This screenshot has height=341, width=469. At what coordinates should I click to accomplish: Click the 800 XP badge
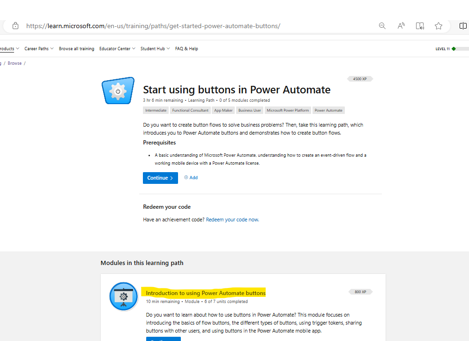[360, 292]
